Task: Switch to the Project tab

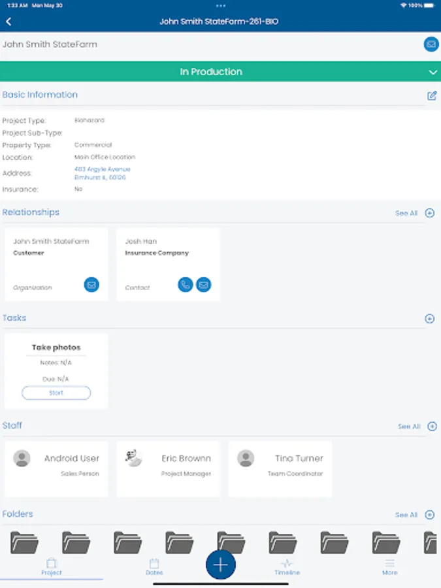Action: [x=52, y=567]
